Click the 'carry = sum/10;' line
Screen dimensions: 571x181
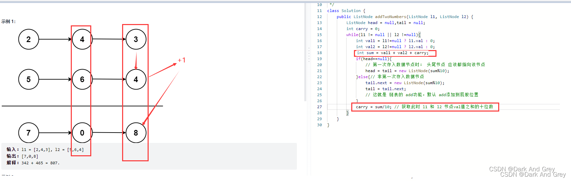[x=424, y=107]
